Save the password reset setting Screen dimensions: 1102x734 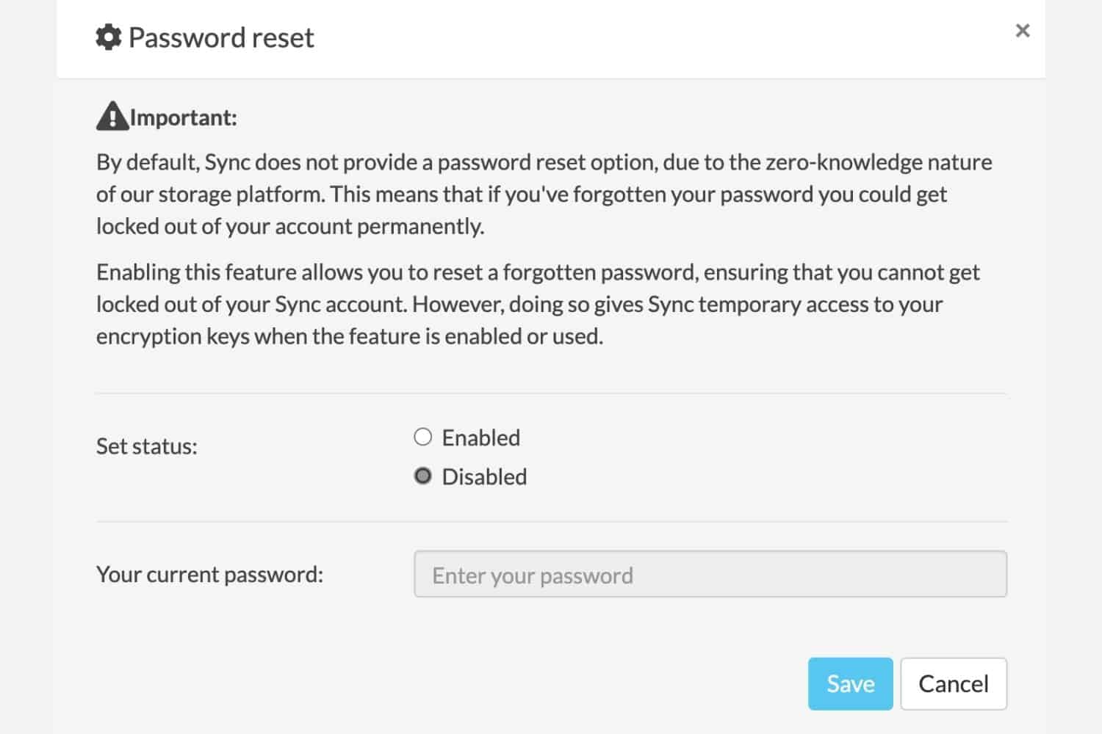click(x=850, y=683)
